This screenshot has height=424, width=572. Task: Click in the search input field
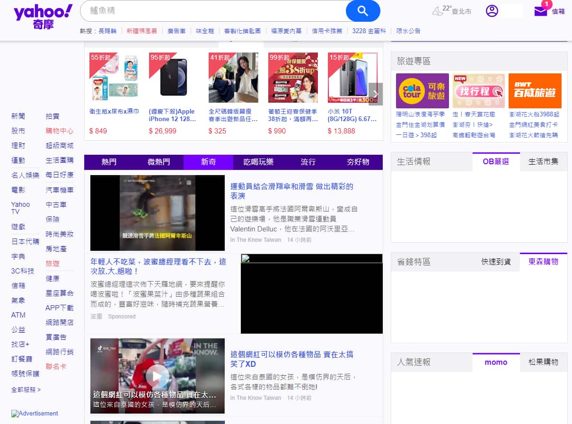coord(213,11)
